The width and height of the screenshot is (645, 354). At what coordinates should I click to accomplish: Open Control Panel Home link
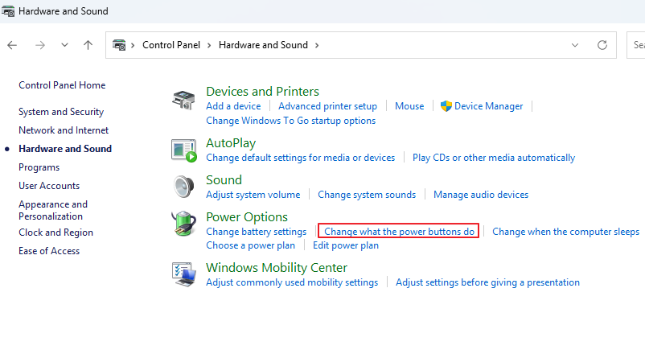click(62, 85)
